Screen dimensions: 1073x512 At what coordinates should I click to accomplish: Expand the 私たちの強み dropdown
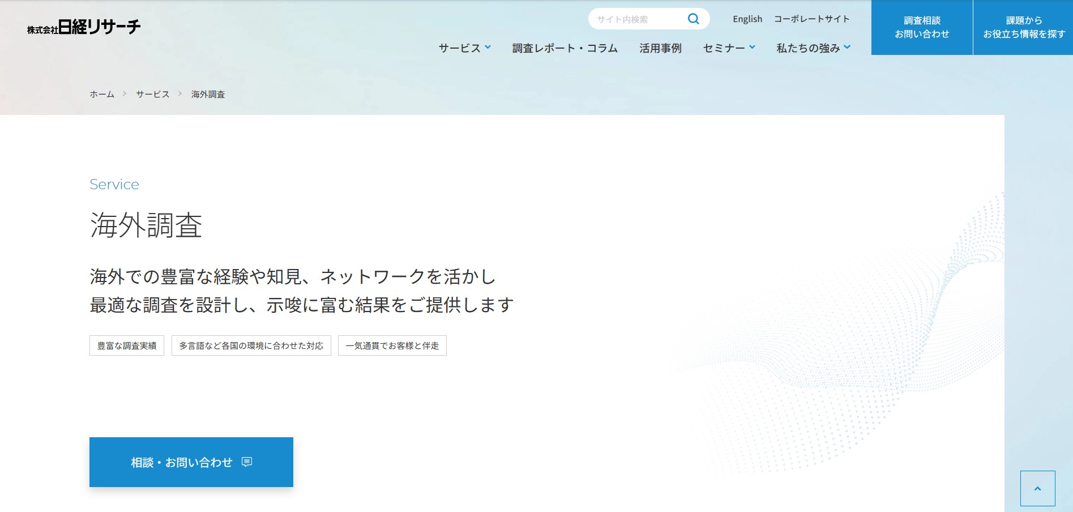tap(813, 48)
